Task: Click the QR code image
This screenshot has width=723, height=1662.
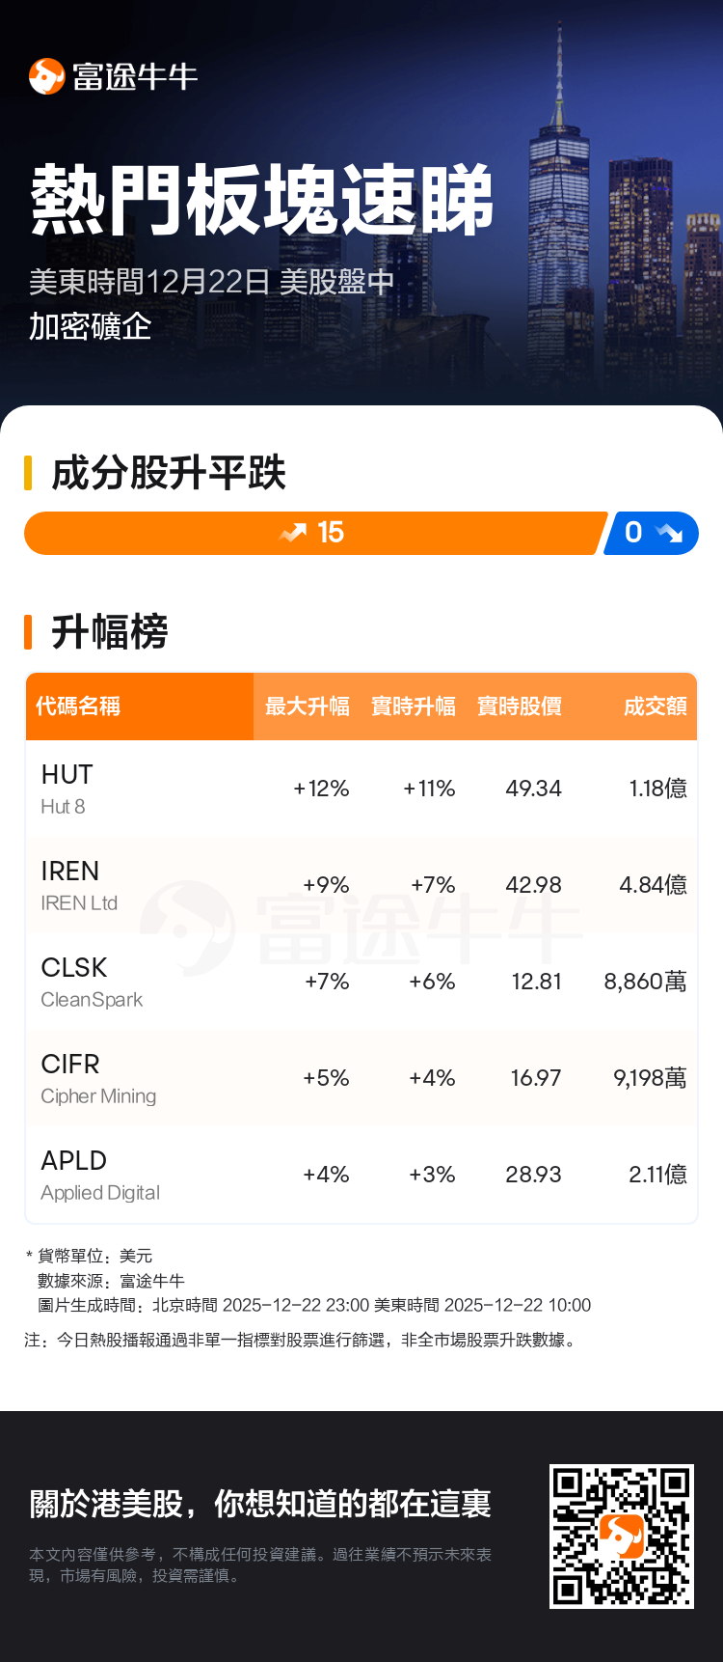Action: pos(622,1537)
